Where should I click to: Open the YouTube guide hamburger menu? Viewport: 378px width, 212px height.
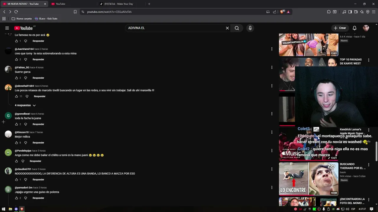click(x=7, y=28)
